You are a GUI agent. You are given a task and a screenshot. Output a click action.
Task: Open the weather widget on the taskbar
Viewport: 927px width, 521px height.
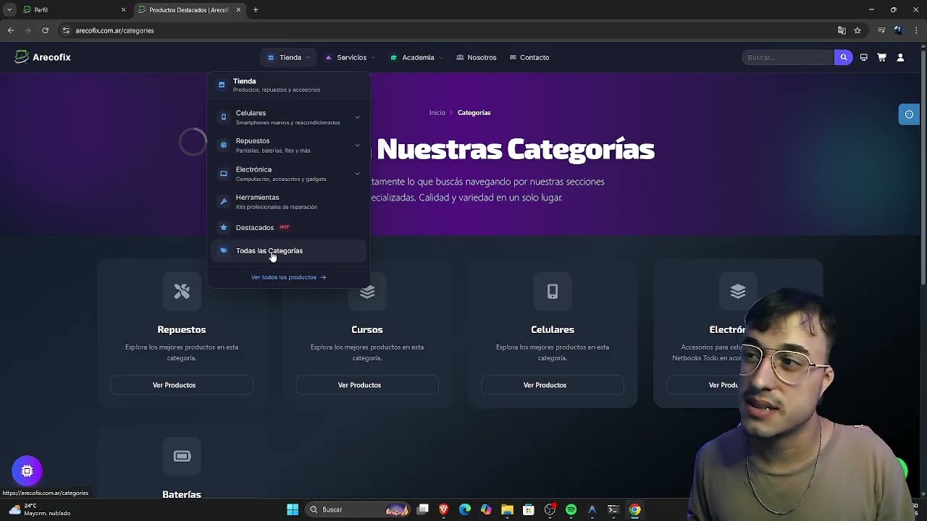(41, 509)
